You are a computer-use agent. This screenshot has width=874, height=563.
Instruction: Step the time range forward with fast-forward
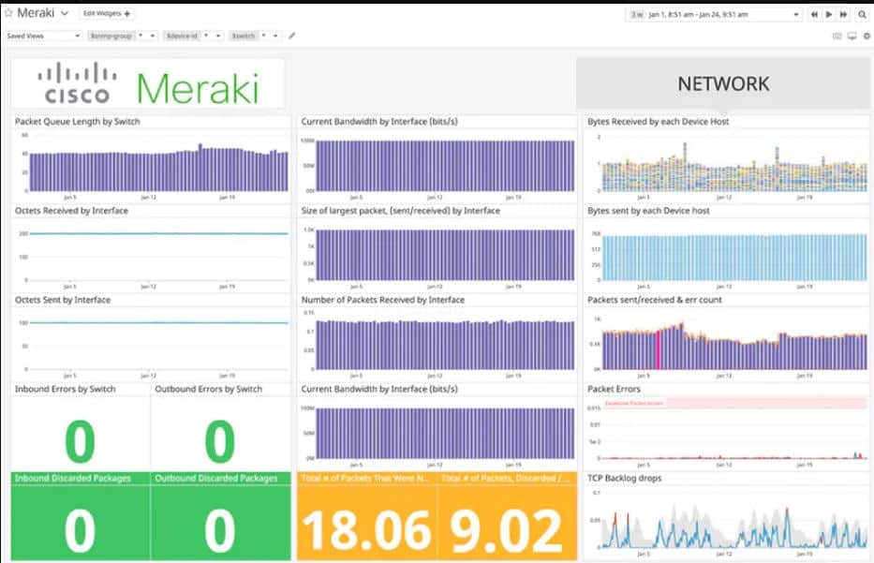point(843,14)
